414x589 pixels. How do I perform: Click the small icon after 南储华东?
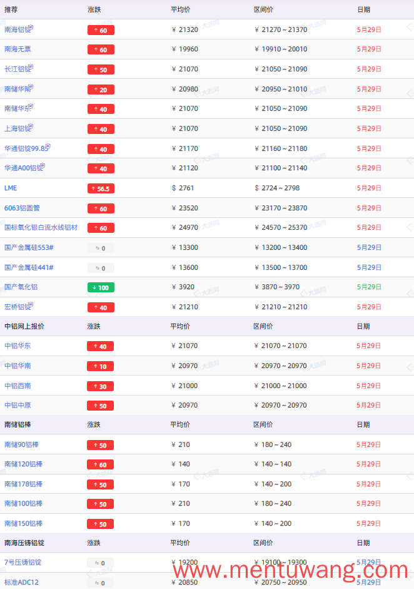tap(31, 106)
